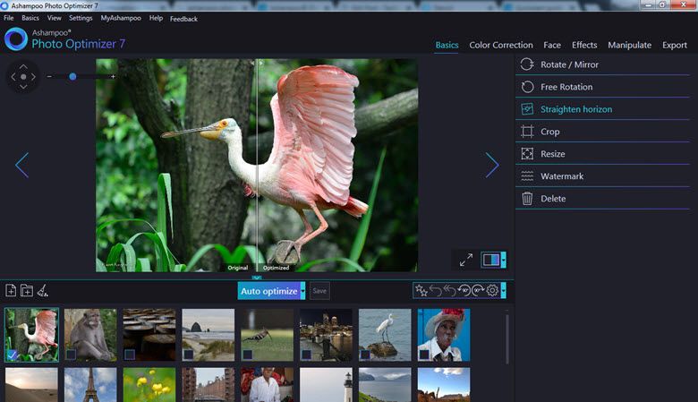Screen dimensions: 698x402
Task: Click the split compare view icon
Action: [x=491, y=260]
